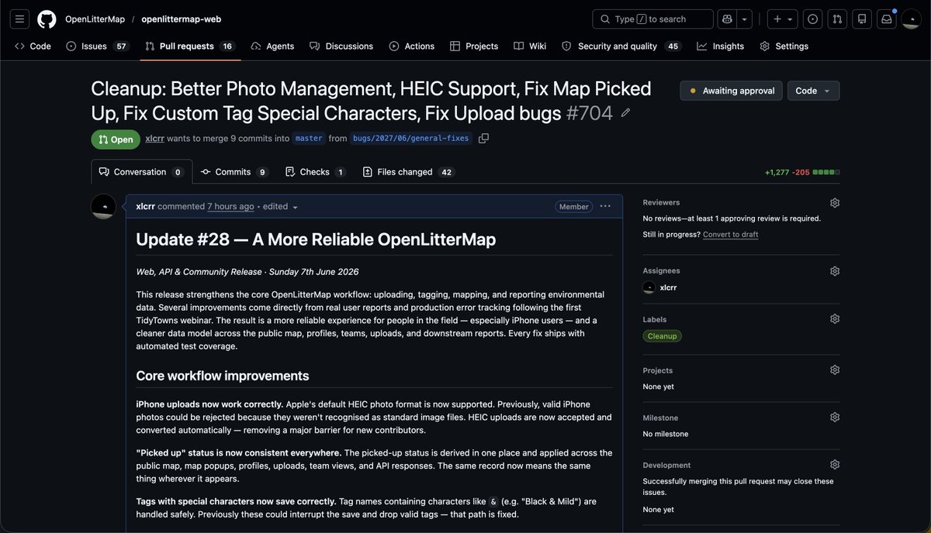Image resolution: width=931 pixels, height=533 pixels.
Task: Edit the pull request title pencil icon
Action: (x=626, y=113)
